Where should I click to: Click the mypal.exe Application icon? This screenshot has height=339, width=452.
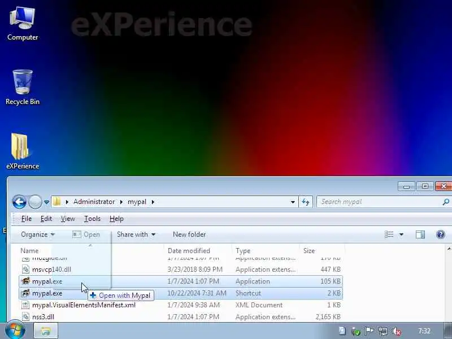pos(25,281)
